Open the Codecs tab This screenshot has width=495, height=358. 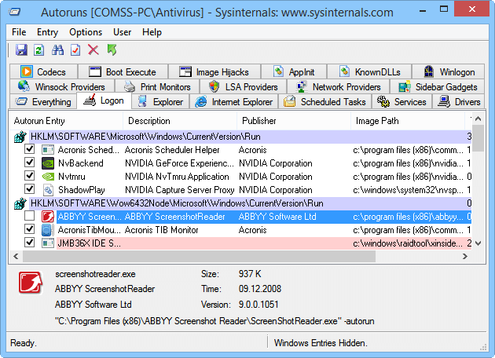pyautogui.click(x=43, y=72)
